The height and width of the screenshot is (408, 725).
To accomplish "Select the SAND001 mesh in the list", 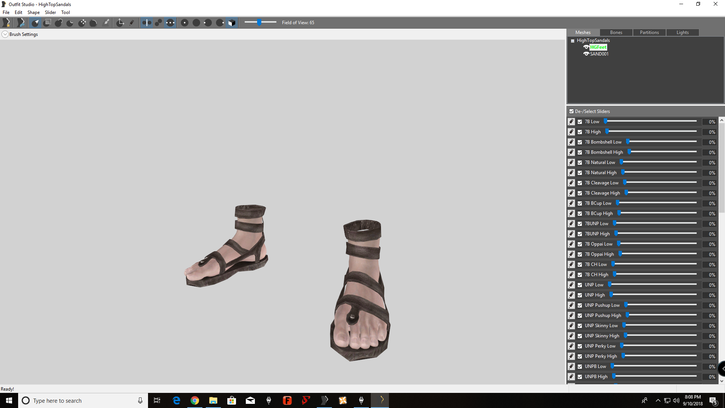I will coord(599,54).
